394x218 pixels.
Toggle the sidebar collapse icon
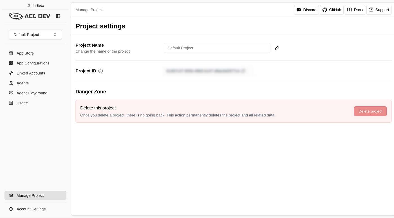(58, 16)
